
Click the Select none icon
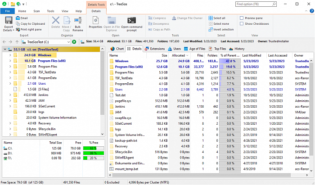[210, 24]
